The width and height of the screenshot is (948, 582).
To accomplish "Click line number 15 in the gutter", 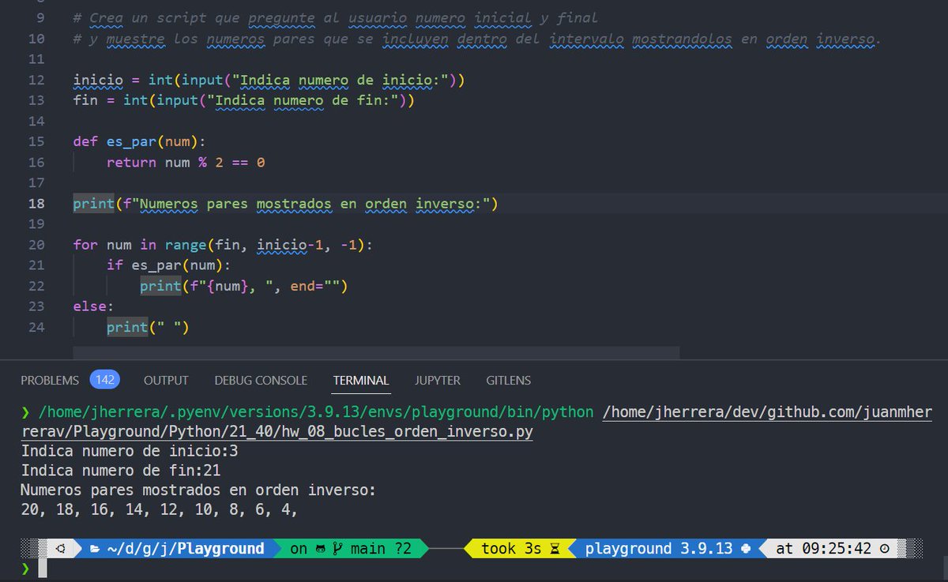I will pos(37,142).
